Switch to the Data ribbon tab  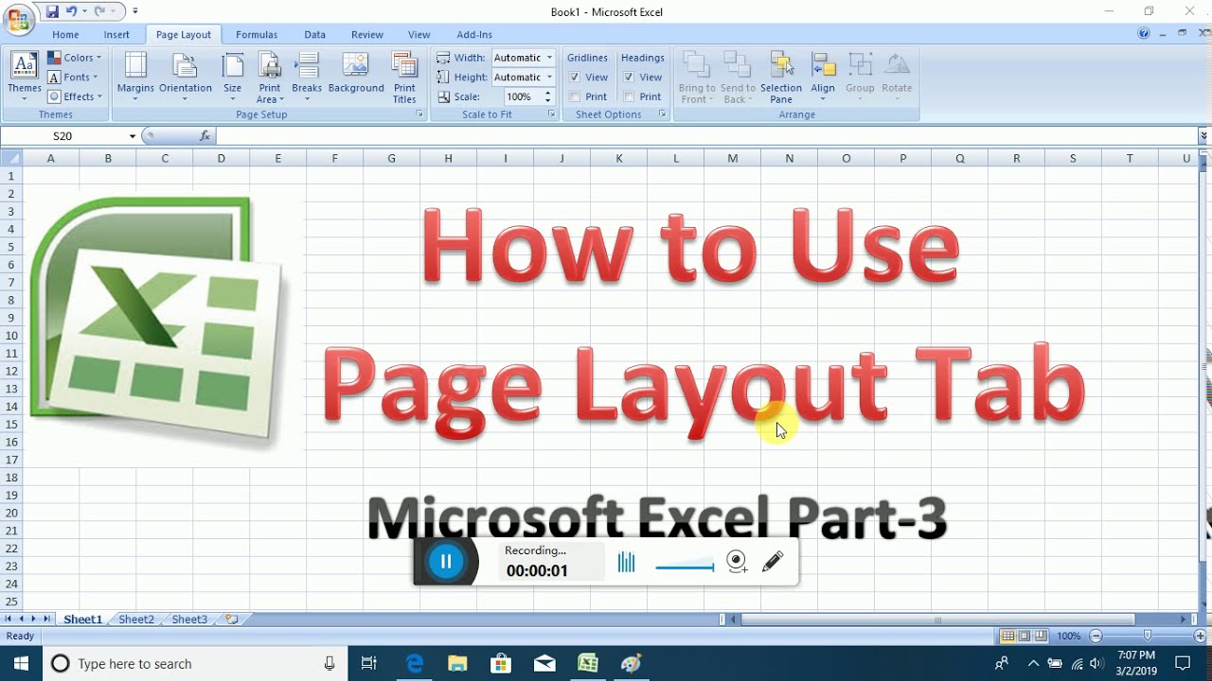pos(314,35)
